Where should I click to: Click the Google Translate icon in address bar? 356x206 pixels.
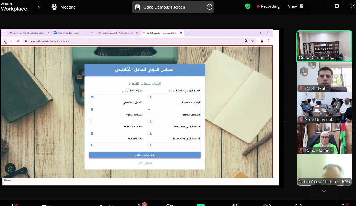click(247, 41)
